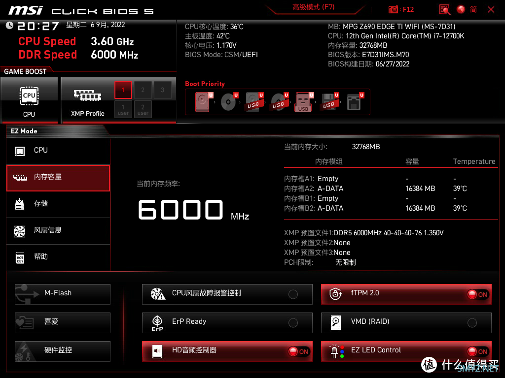Screen dimensions: 505x378
Task: Click the MB: MPG Z690 EDGE TI WIFI line
Action: point(392,27)
